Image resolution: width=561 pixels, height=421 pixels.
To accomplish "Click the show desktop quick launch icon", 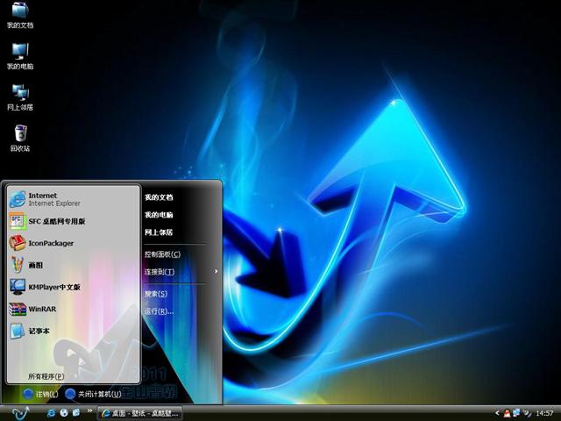I will 76,413.
